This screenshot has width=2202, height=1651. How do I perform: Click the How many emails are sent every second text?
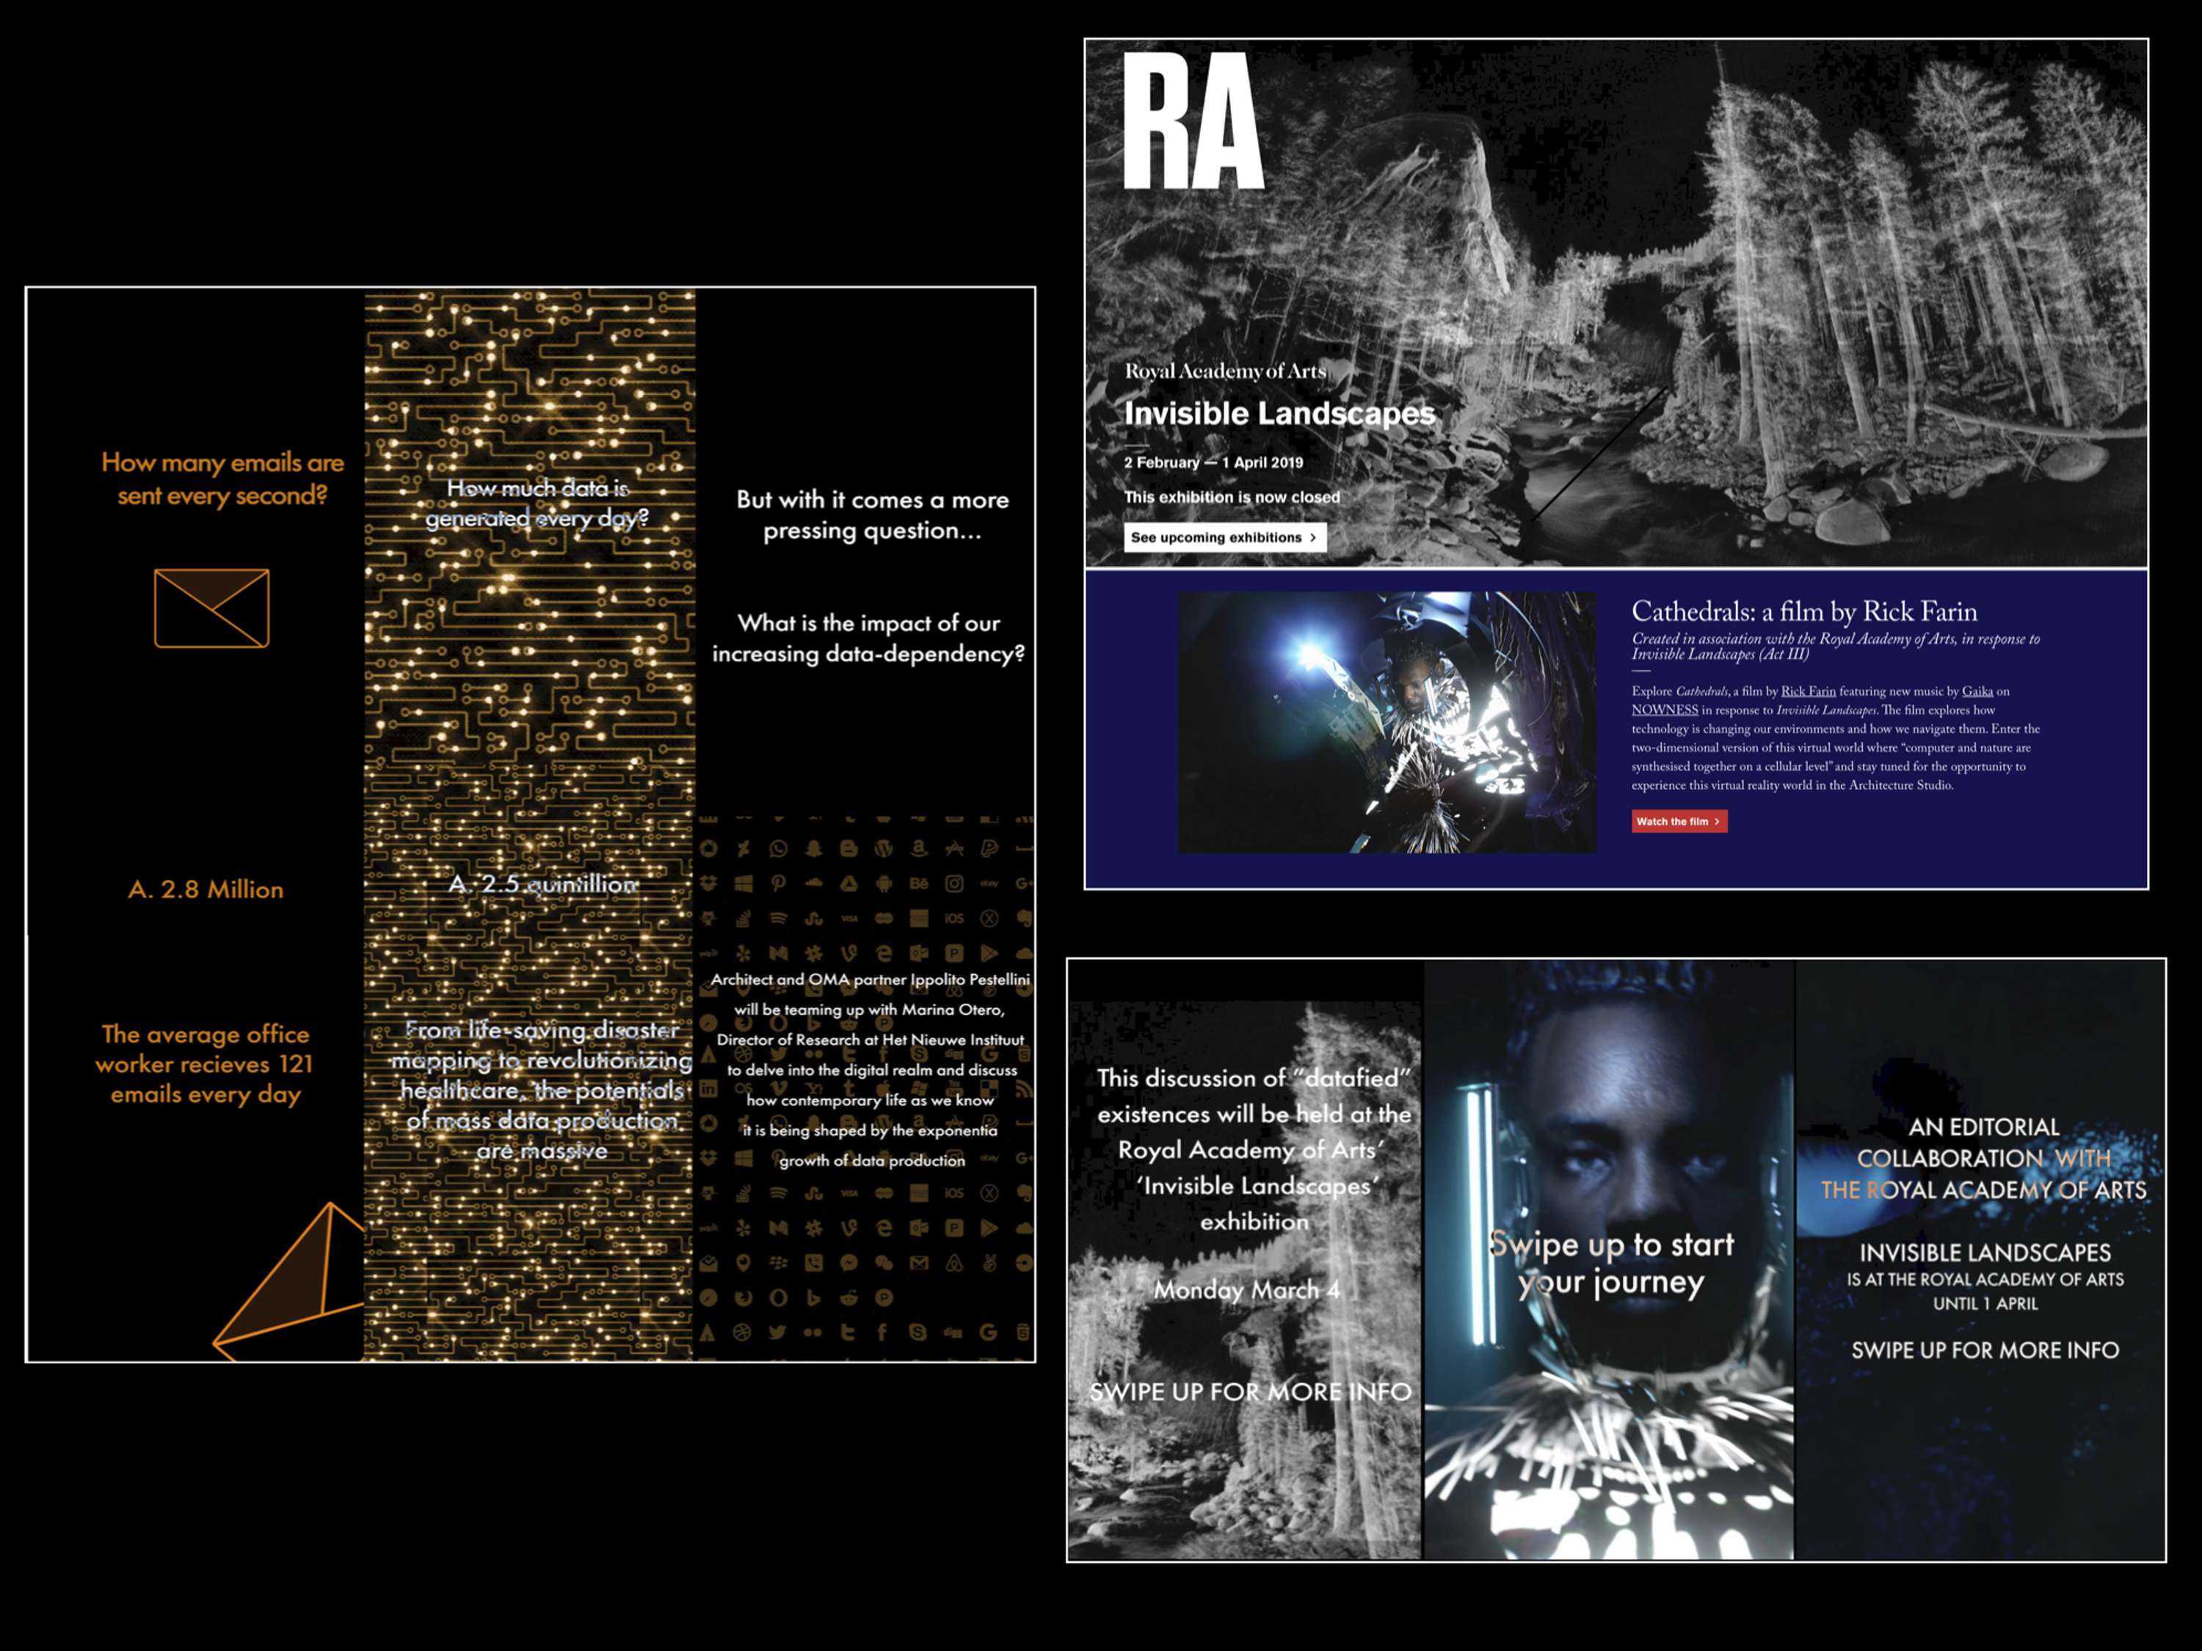click(x=223, y=478)
